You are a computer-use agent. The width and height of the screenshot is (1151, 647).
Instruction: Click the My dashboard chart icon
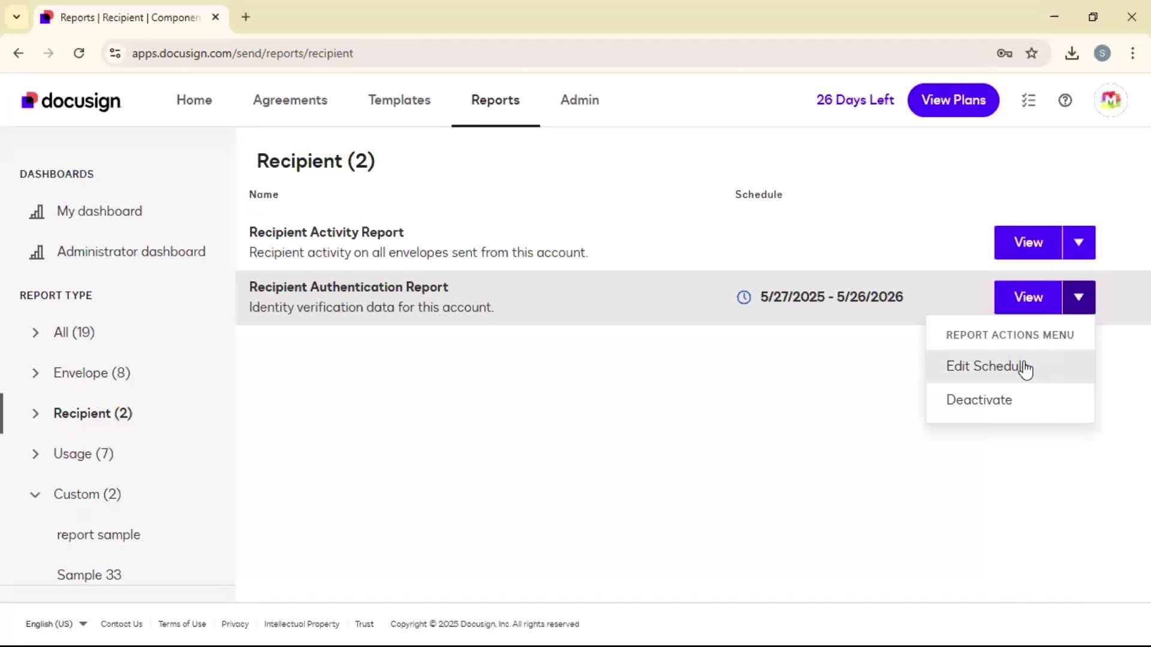tap(37, 211)
